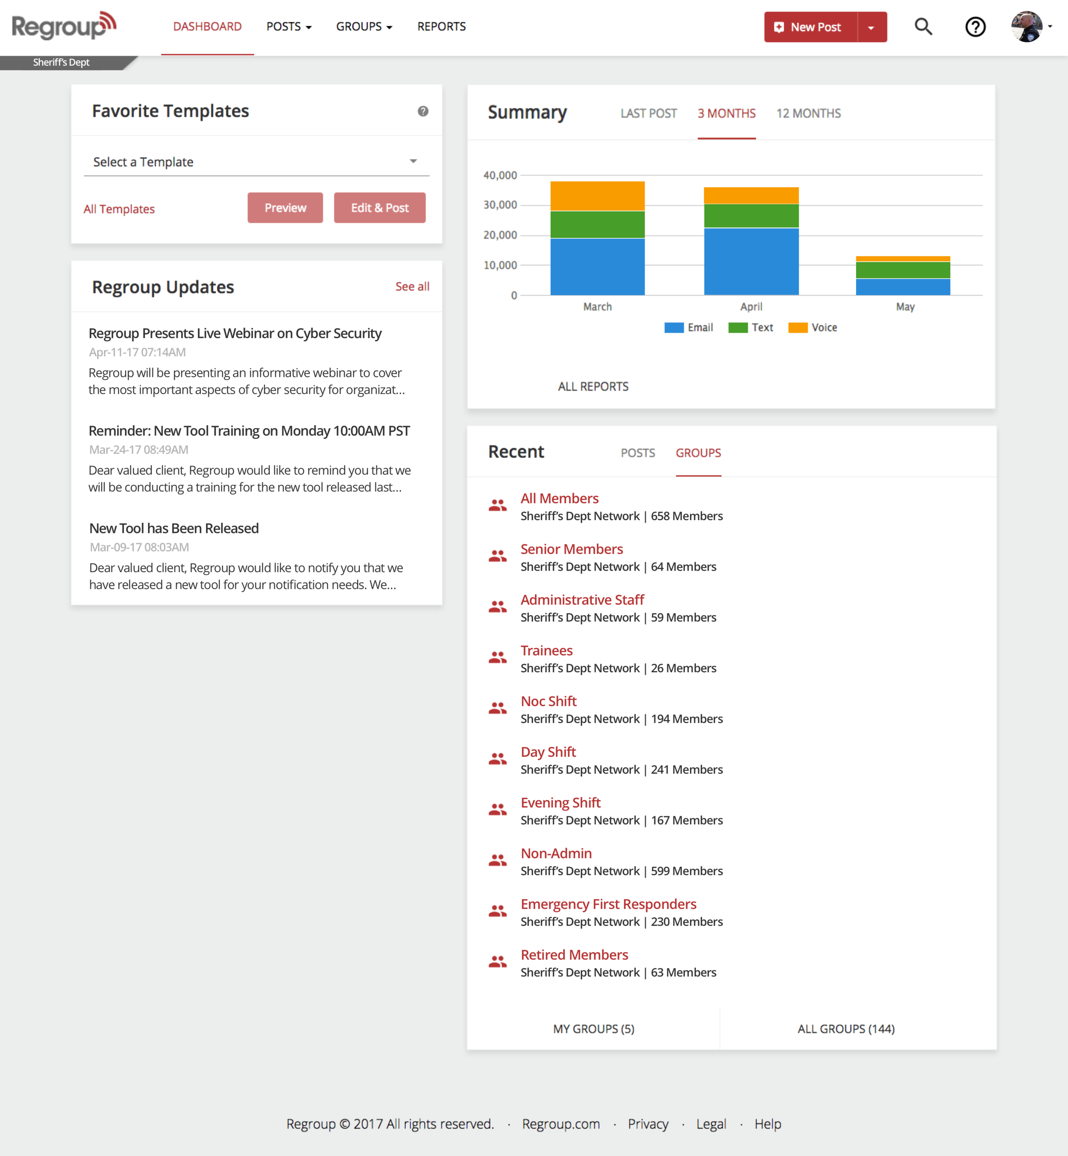The image size is (1068, 1156).
Task: Click the Edit & Post button
Action: click(x=379, y=208)
